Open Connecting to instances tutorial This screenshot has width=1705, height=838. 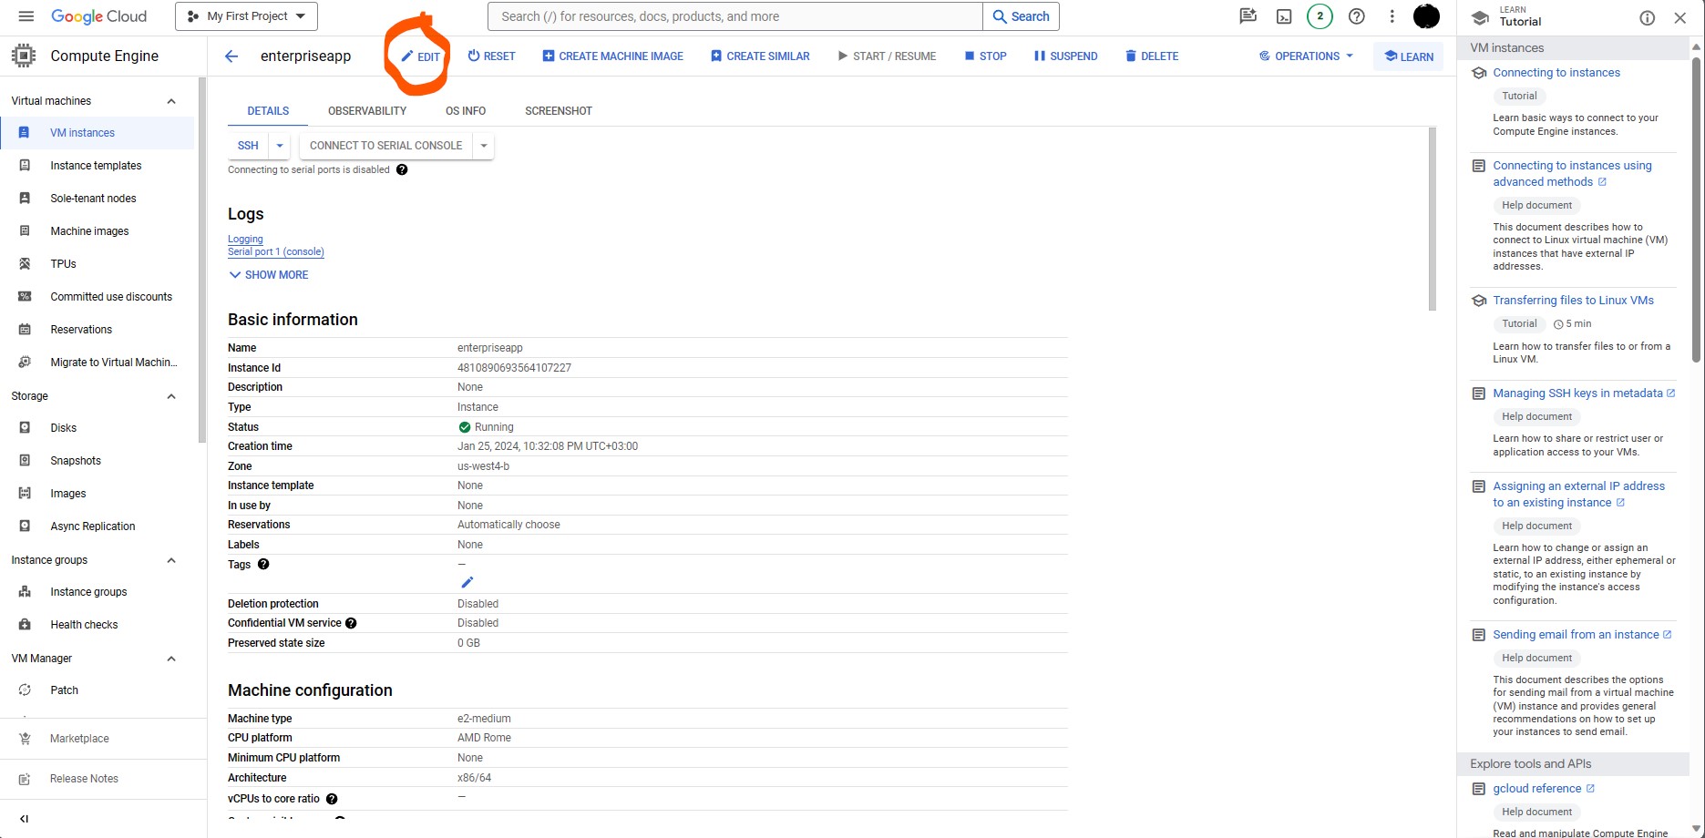pyautogui.click(x=1556, y=73)
